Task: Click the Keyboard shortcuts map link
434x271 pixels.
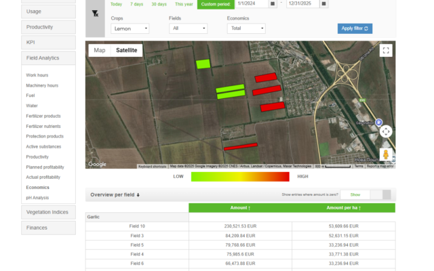Action: click(152, 166)
